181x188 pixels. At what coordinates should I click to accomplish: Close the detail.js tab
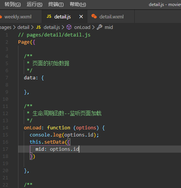(81, 17)
